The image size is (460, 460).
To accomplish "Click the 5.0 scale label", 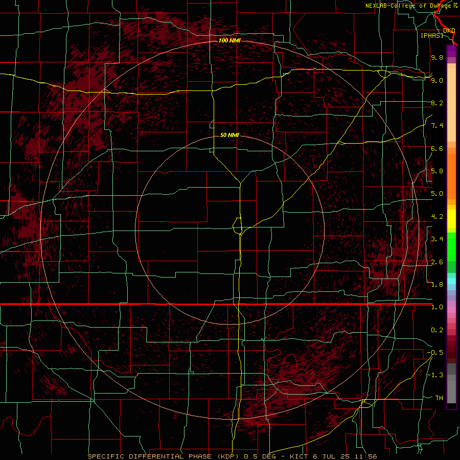I will click(x=437, y=194).
